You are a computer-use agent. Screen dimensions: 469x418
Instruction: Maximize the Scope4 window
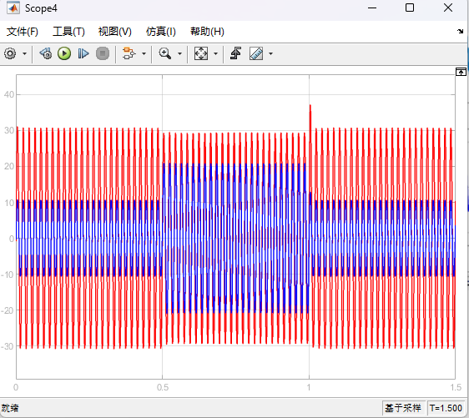tap(410, 8)
